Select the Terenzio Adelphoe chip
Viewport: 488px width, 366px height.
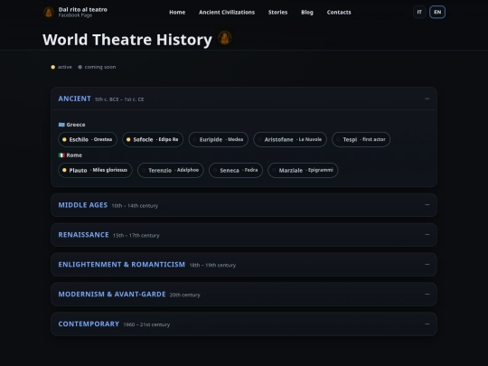tap(171, 170)
